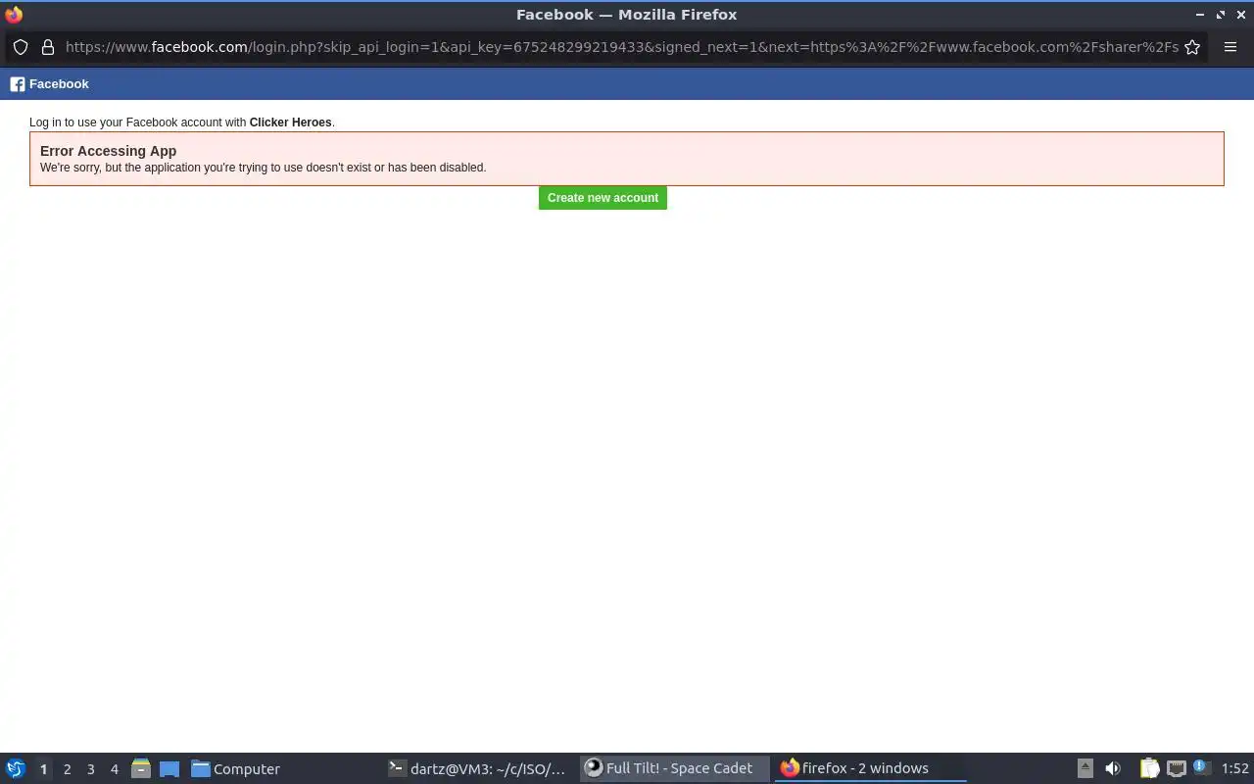Click the error text 'doesn't exist or has been disabled'
This screenshot has width=1254, height=784.
click(x=396, y=168)
